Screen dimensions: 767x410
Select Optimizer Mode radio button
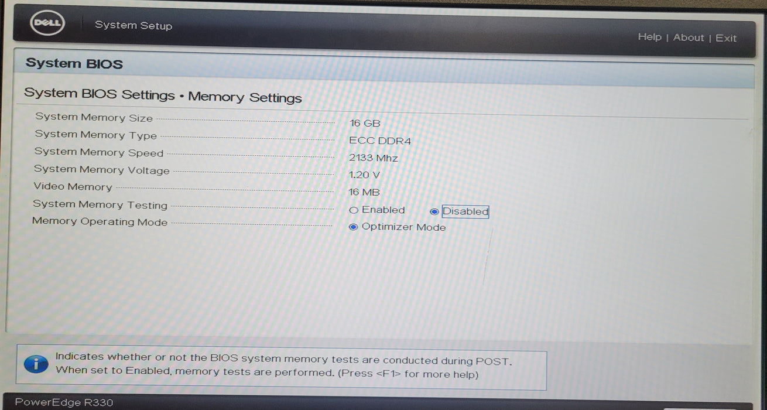point(354,227)
